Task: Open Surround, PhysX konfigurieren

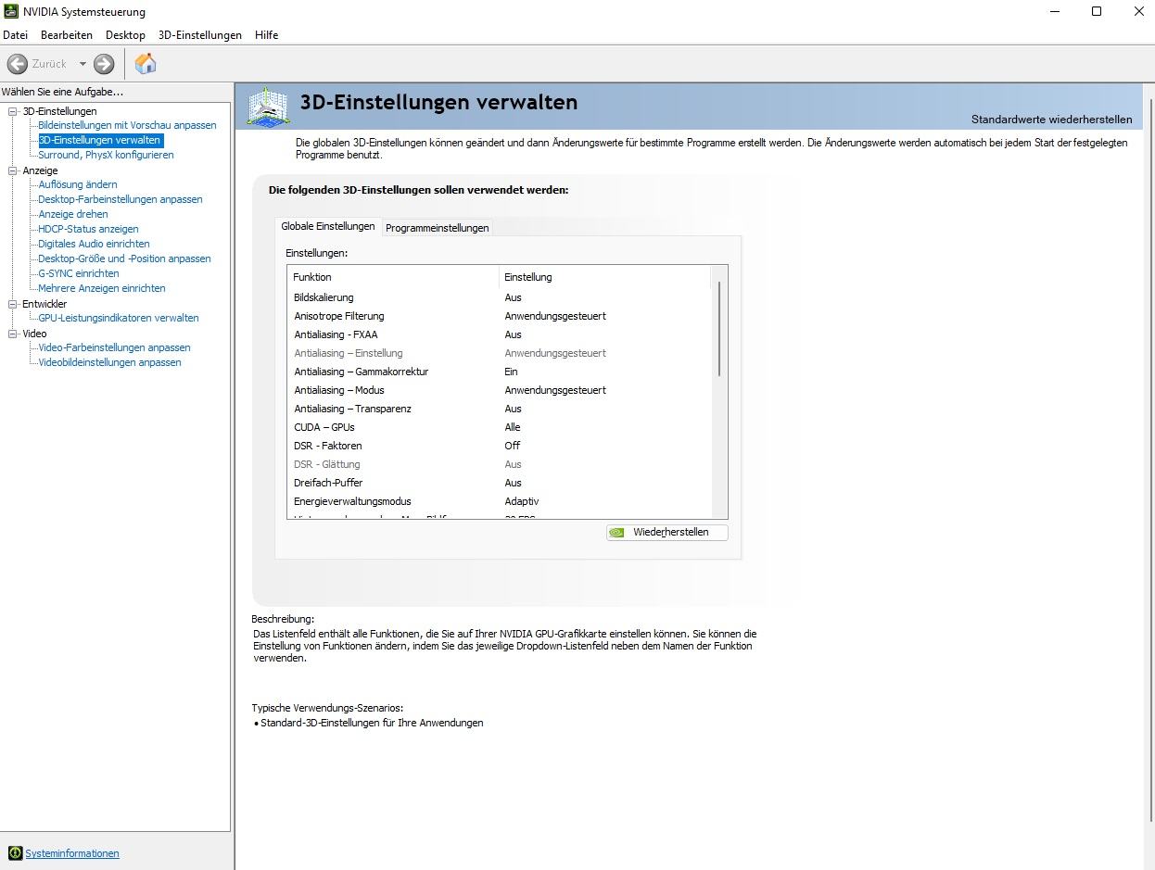Action: click(106, 155)
